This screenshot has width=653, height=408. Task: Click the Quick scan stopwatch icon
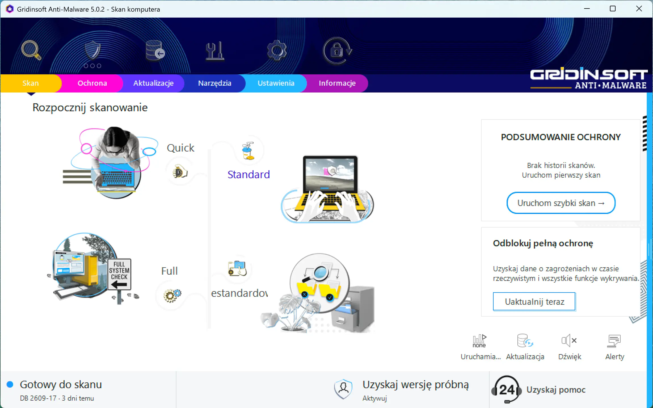point(180,172)
